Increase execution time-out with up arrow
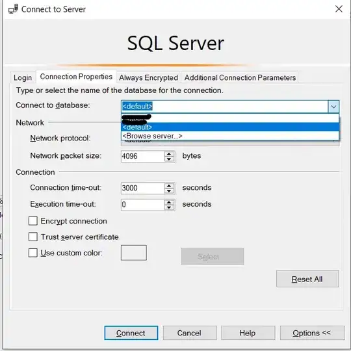The image size is (351, 351). [x=169, y=202]
